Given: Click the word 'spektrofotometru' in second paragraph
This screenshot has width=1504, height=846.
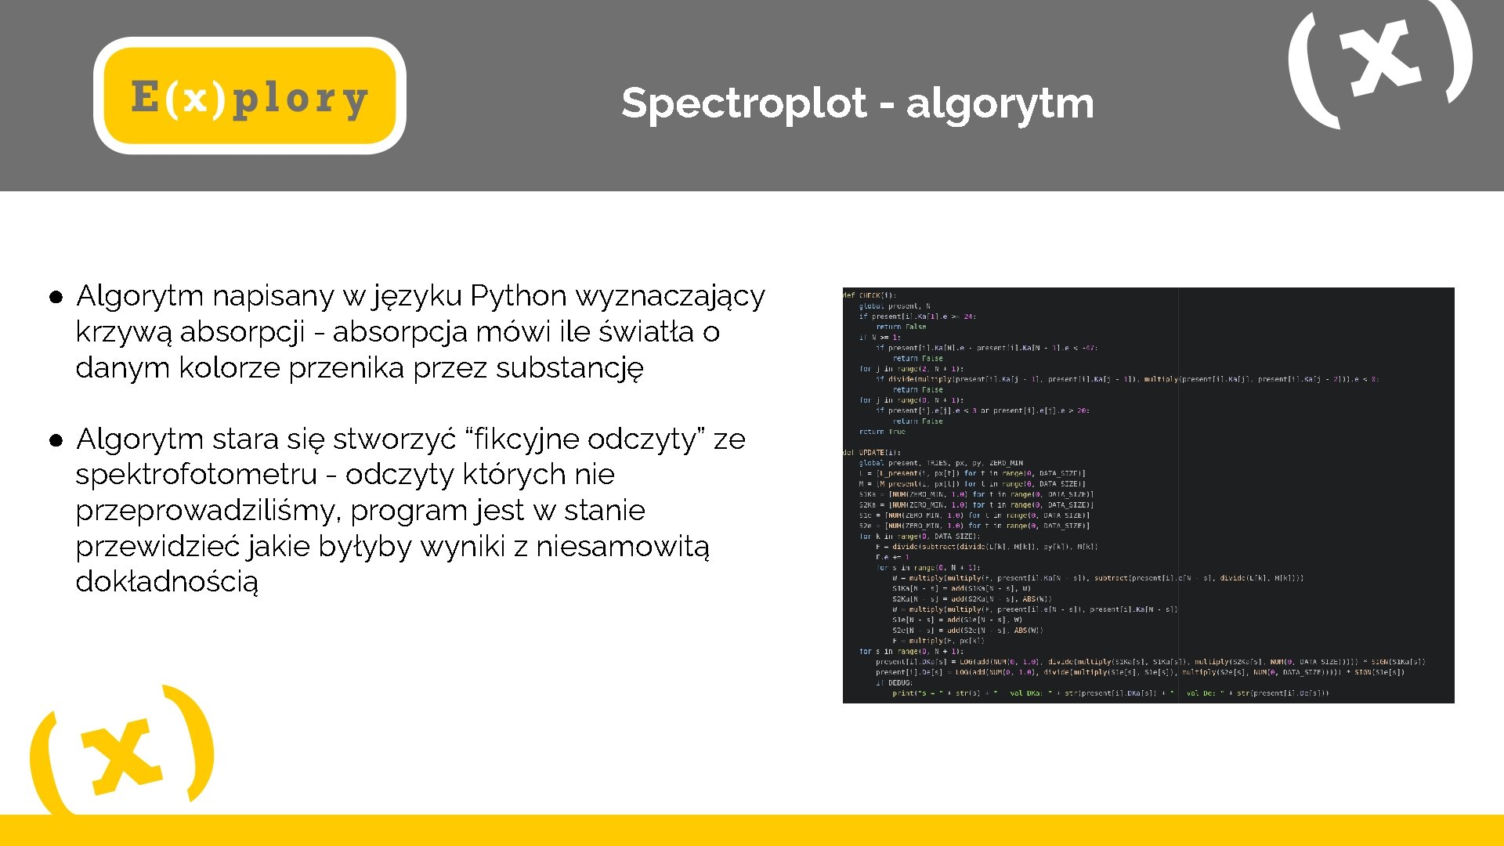Looking at the screenshot, I should (196, 475).
